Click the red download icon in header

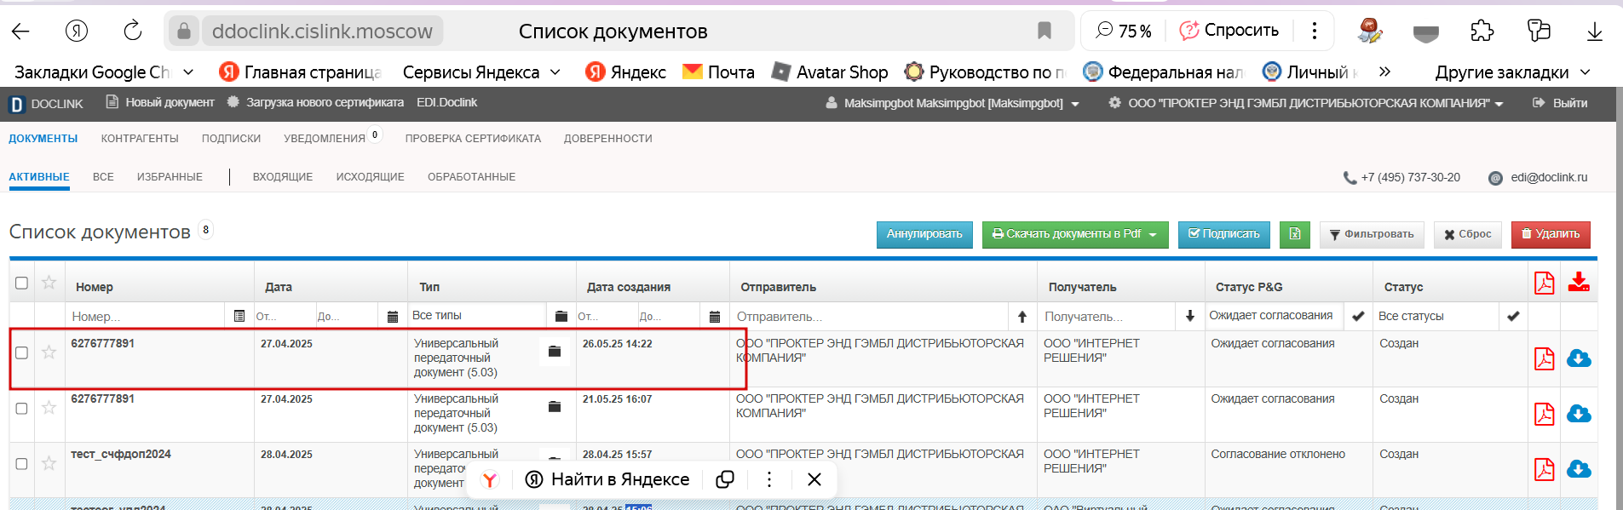[x=1579, y=282]
